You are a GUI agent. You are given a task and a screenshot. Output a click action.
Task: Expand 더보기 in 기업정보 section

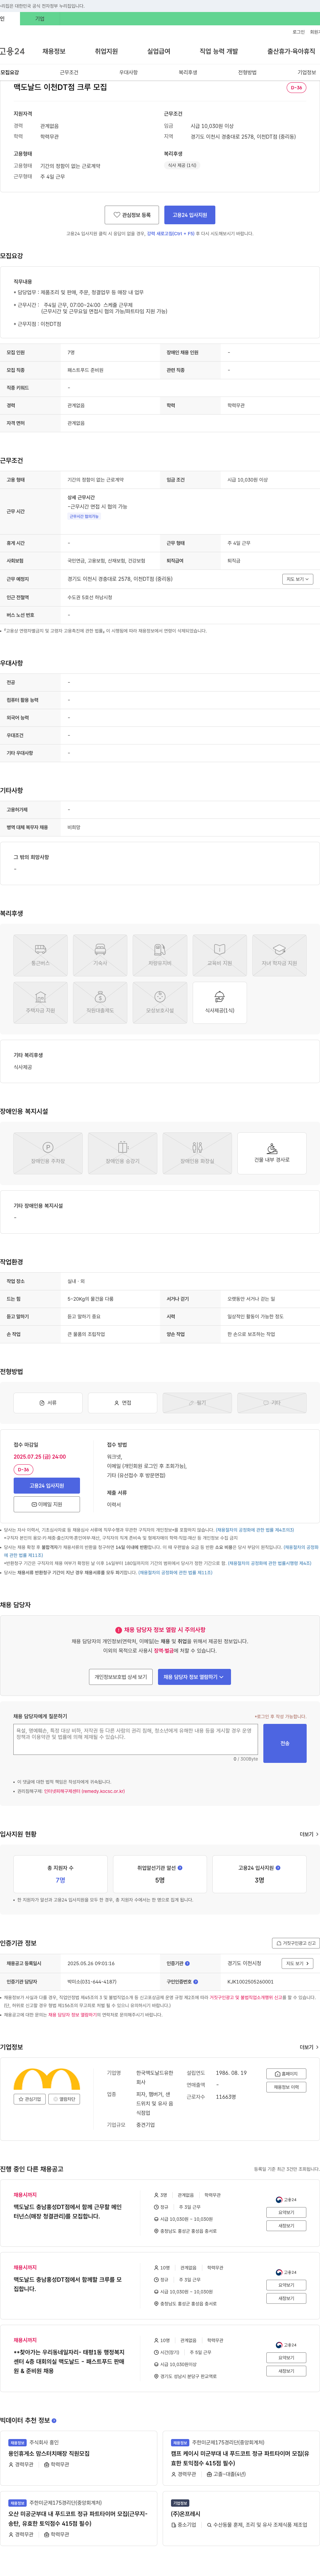309,2047
